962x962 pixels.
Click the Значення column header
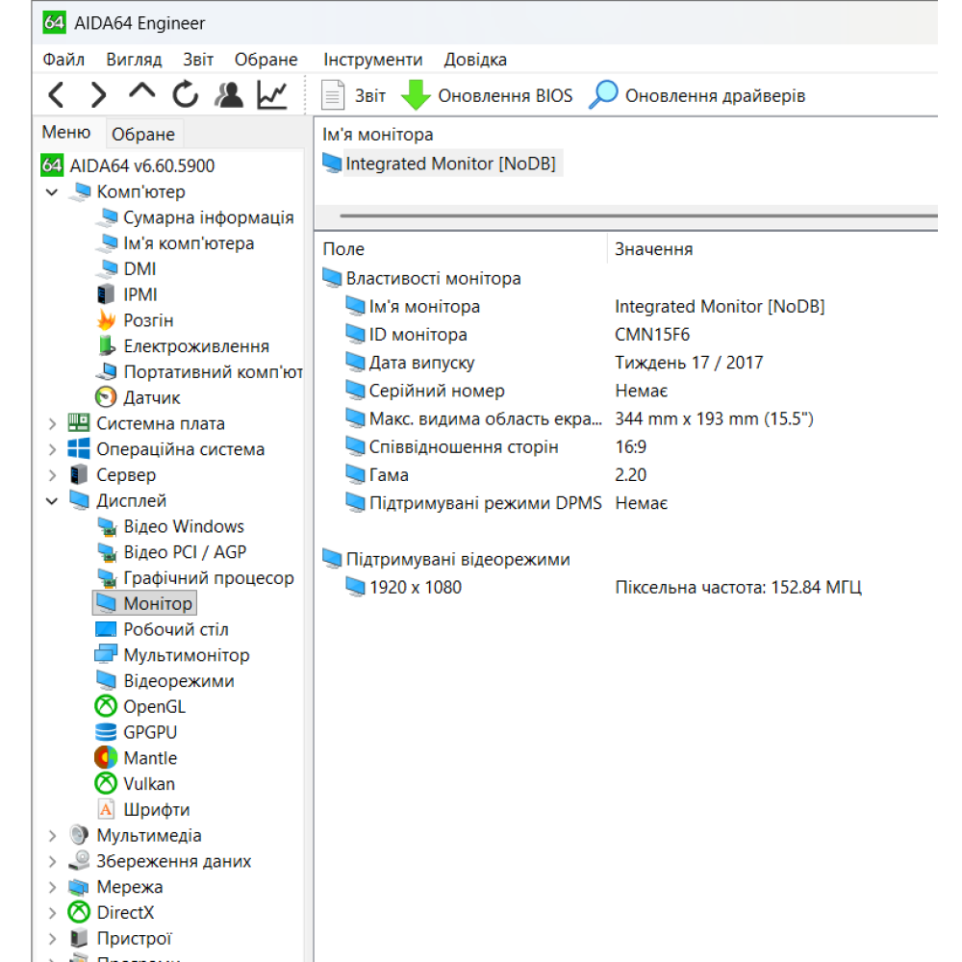coord(654,249)
